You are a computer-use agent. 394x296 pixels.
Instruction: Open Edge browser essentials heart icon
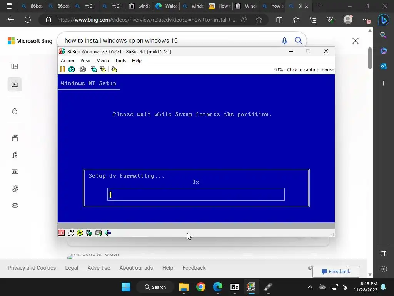(330, 20)
